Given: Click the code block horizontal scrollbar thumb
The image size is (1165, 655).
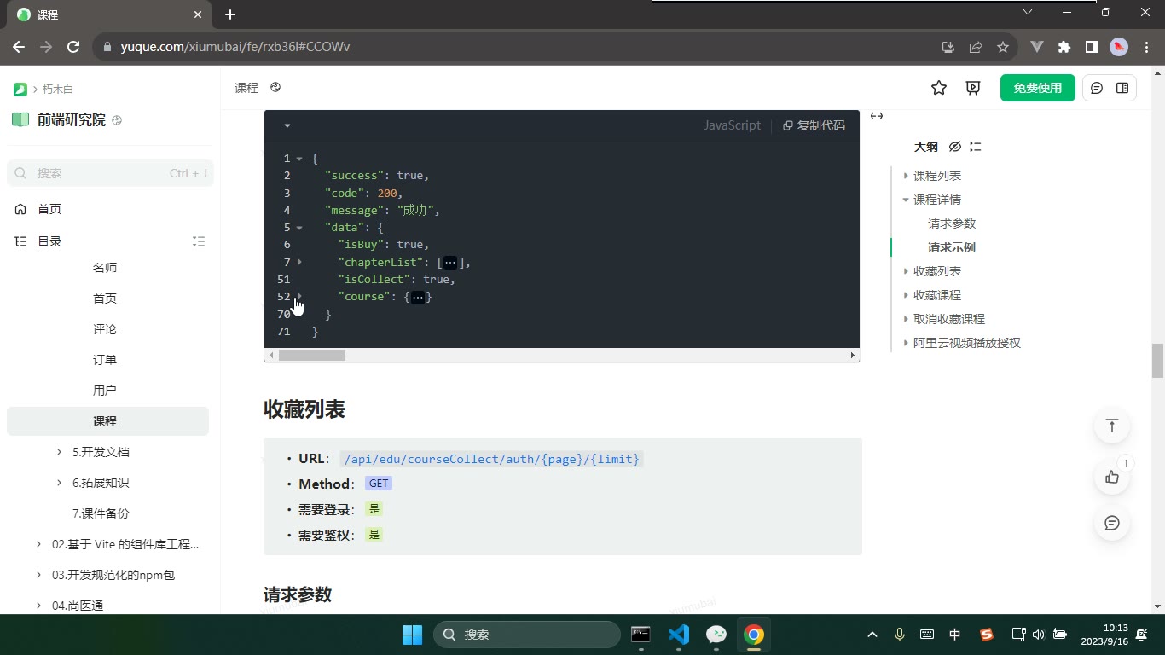Looking at the screenshot, I should tap(312, 355).
